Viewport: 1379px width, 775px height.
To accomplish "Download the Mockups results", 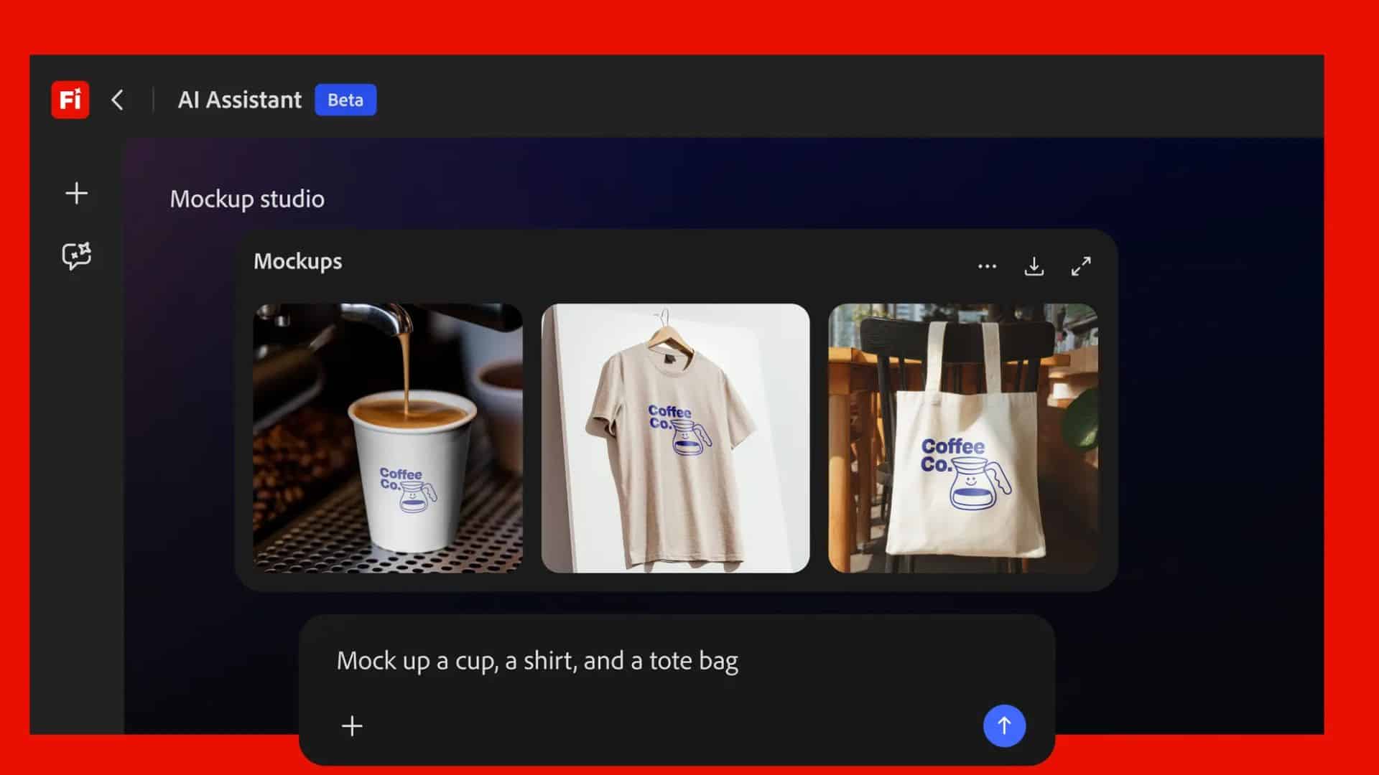I will tap(1034, 266).
